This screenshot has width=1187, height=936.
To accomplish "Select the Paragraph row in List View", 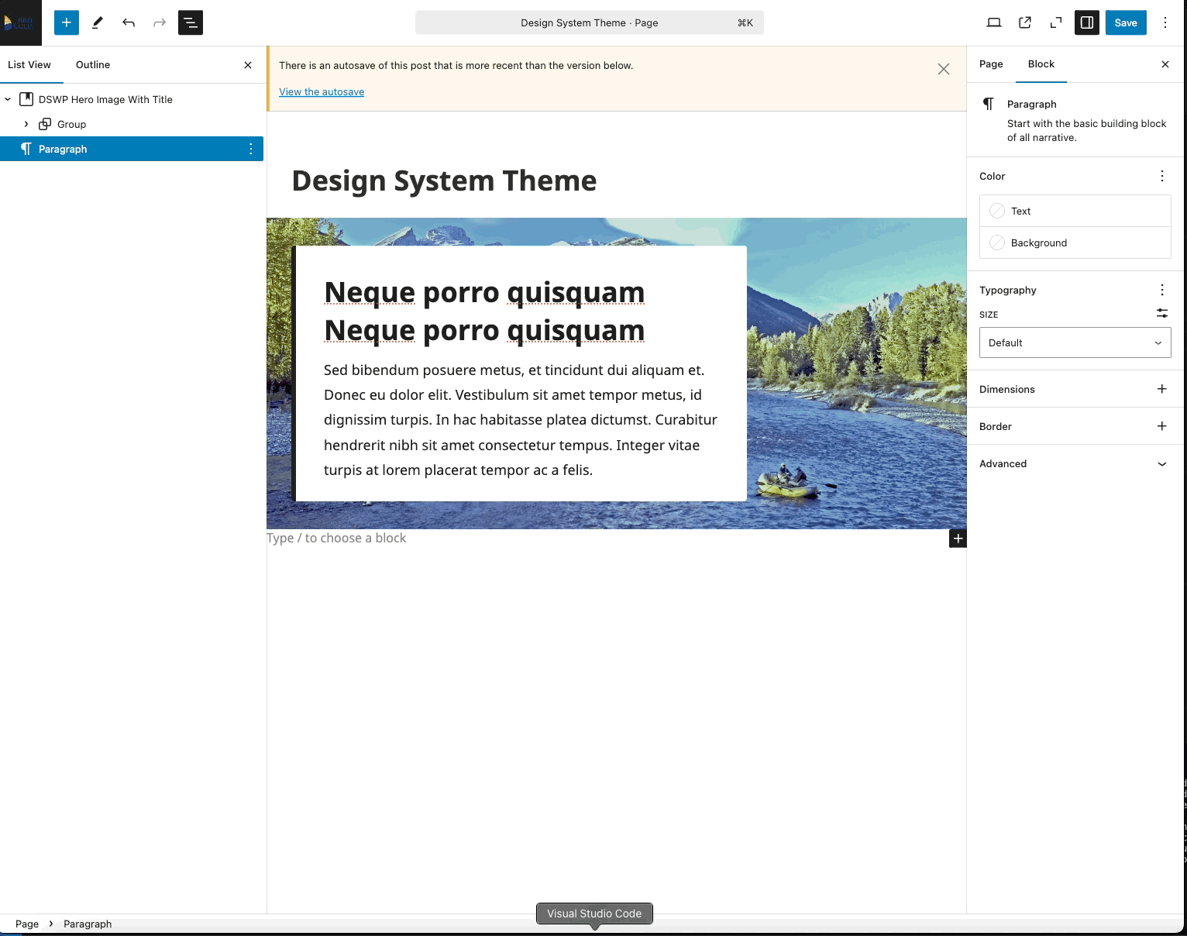I will (132, 149).
